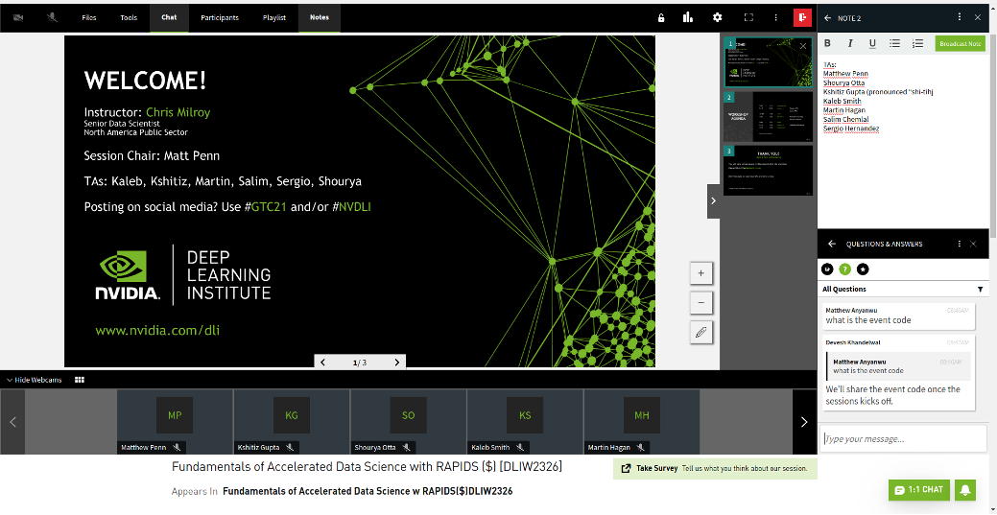Click Shourya Otta's muted mic icon
The width and height of the screenshot is (997, 515).
point(404,447)
